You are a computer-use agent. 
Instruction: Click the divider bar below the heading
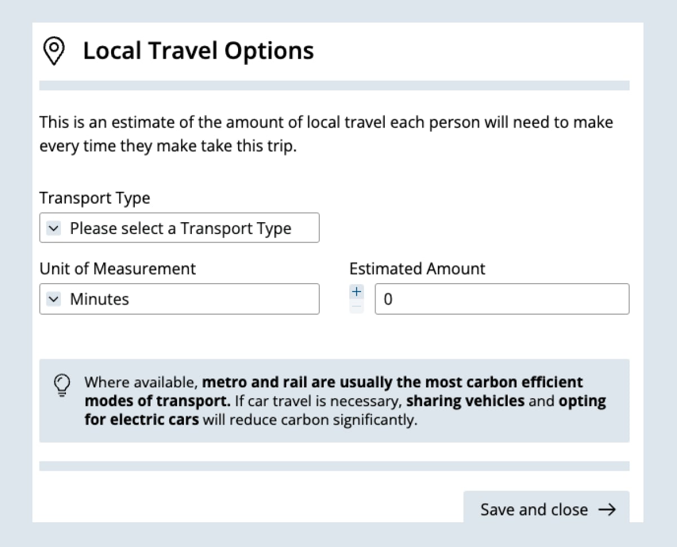334,86
